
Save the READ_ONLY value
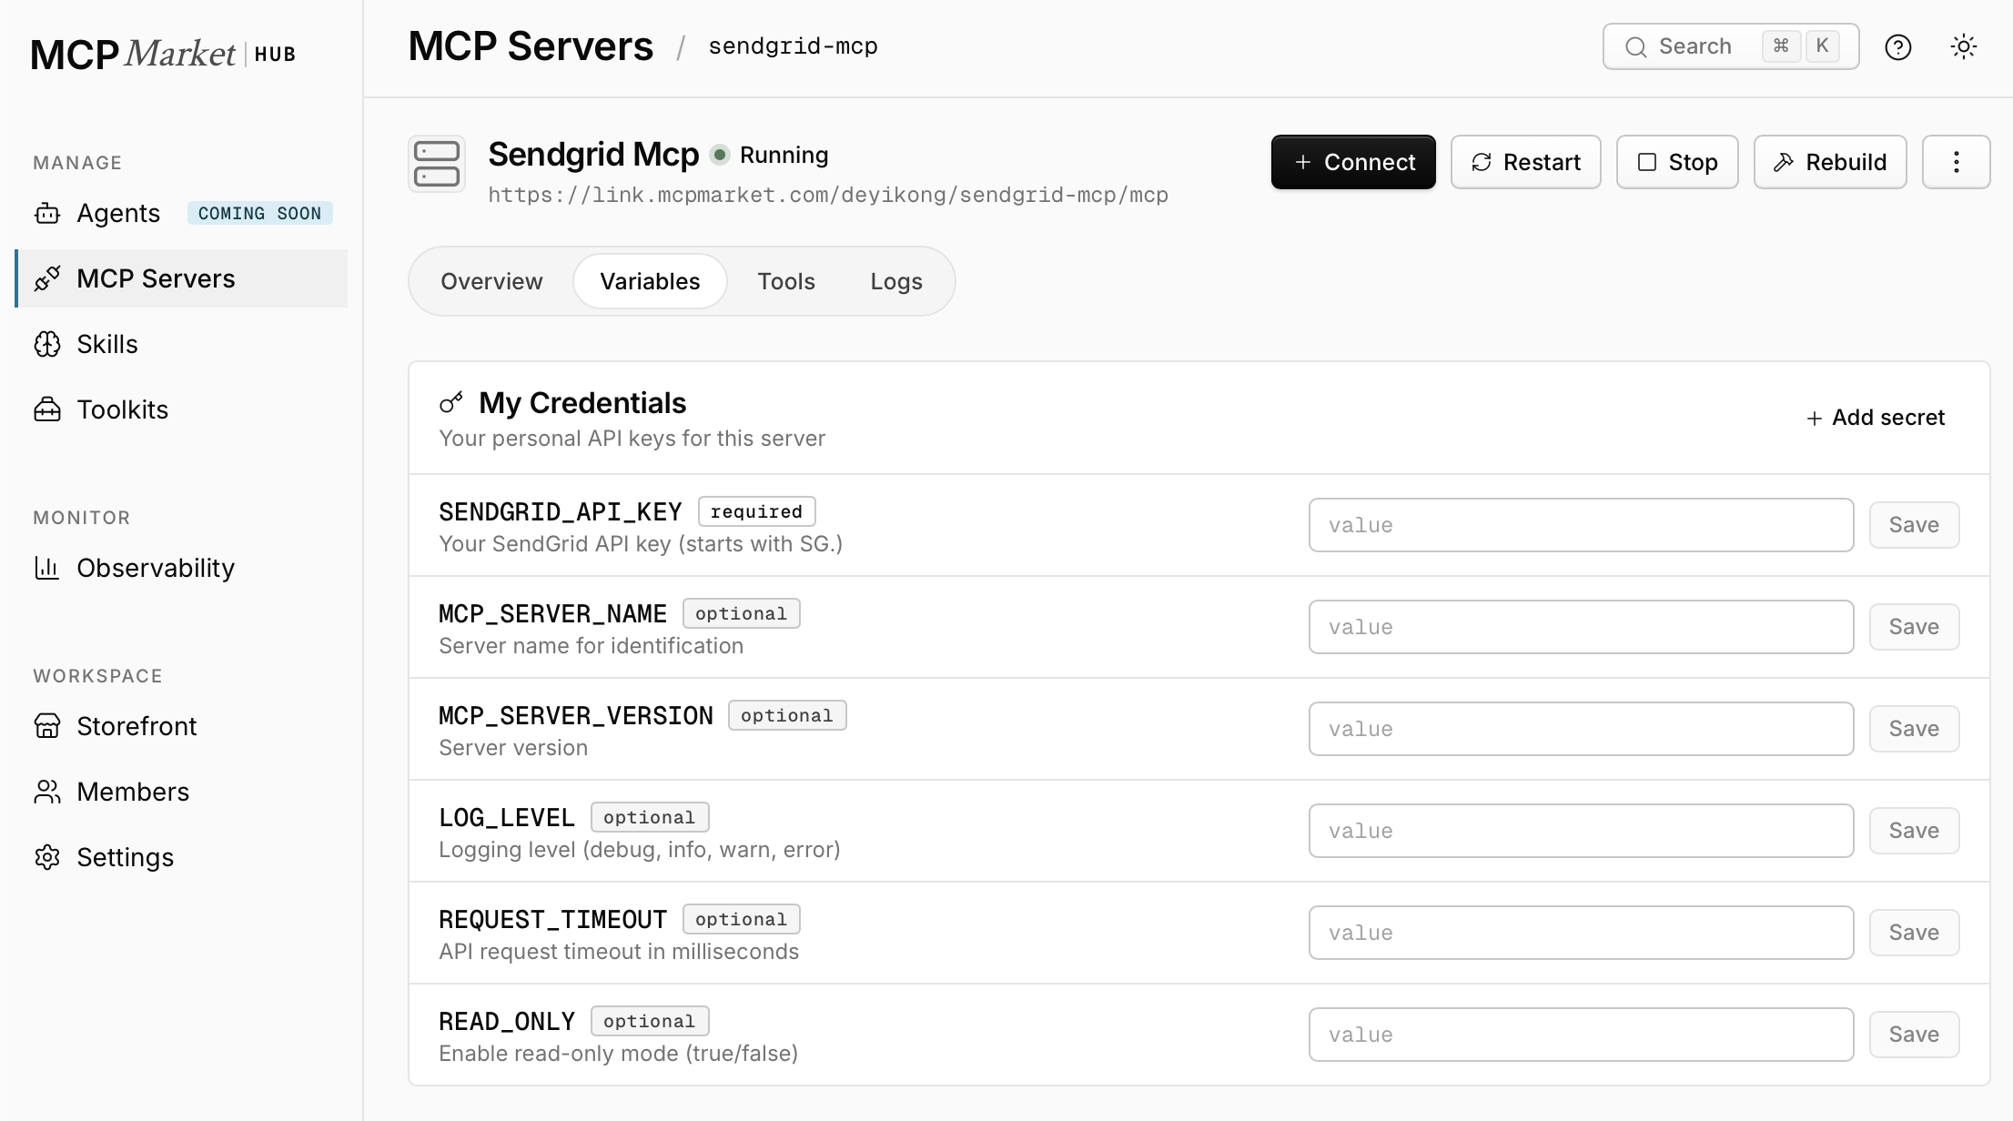[1914, 1035]
